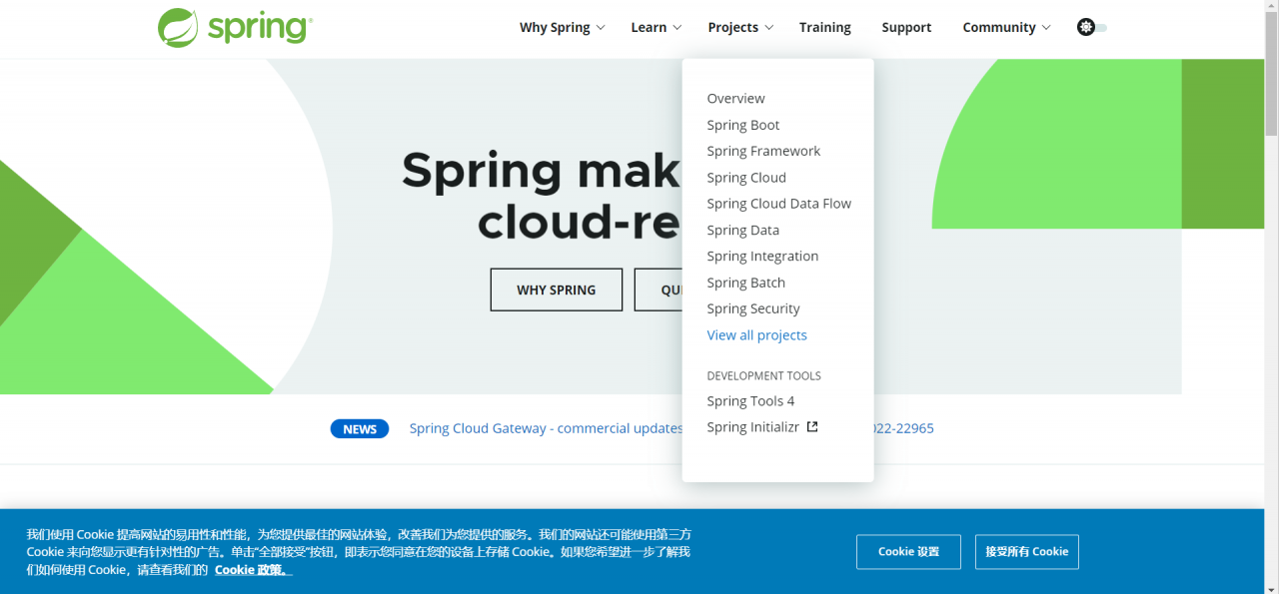The width and height of the screenshot is (1279, 594).
Task: Click the partially hidden QUICKSTART button
Action: (x=658, y=290)
